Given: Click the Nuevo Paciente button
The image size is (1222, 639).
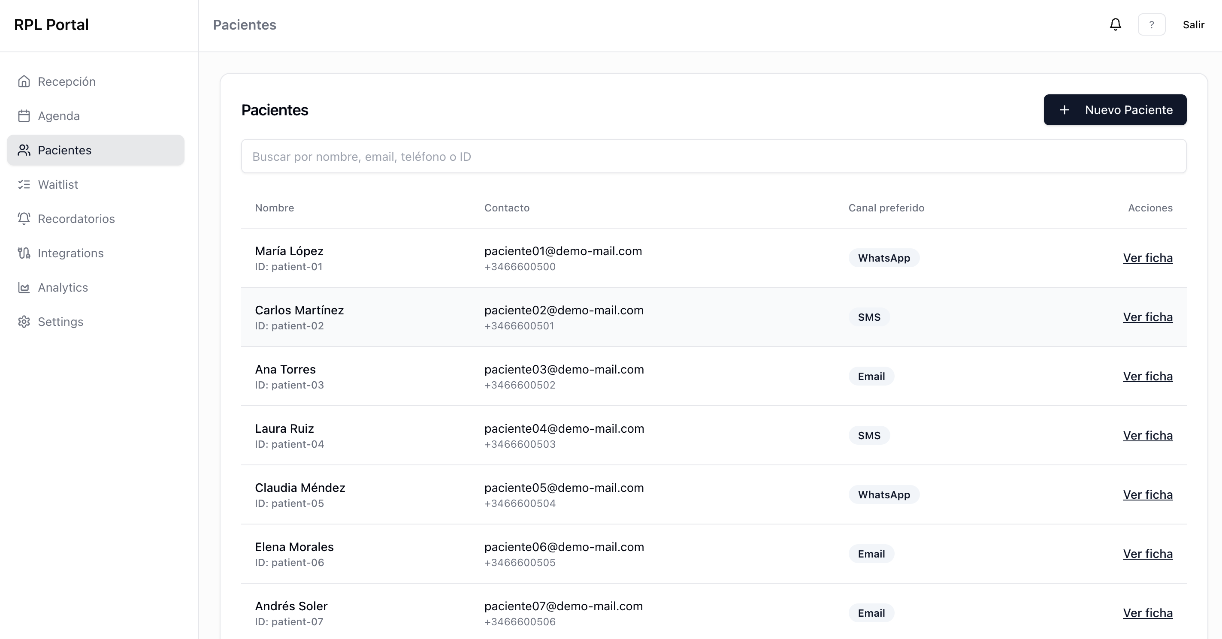Looking at the screenshot, I should click(1115, 110).
